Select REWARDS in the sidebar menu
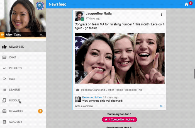 [23, 111]
